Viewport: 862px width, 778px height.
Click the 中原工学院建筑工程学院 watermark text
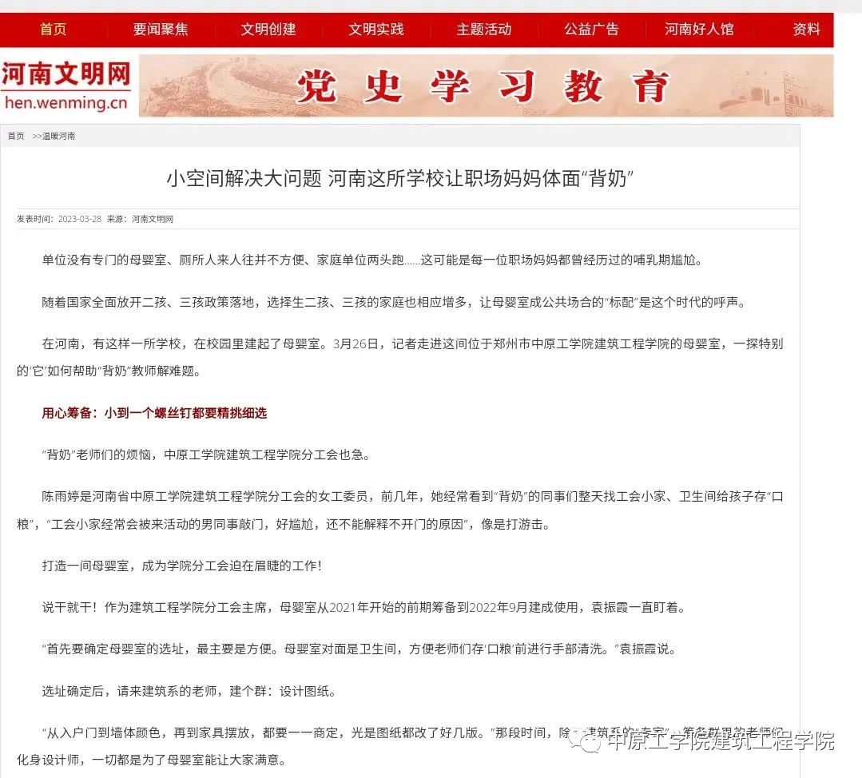(720, 741)
